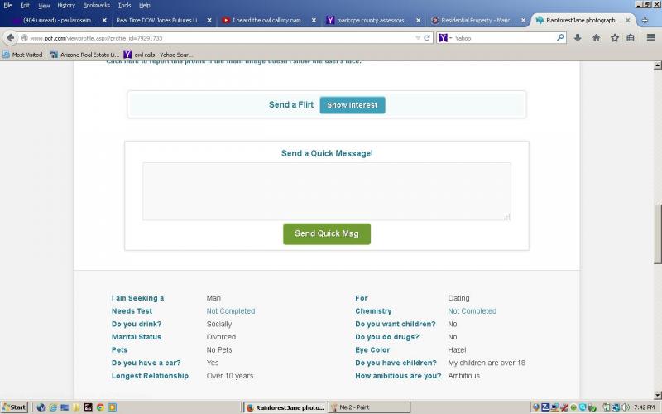Image resolution: width=662 pixels, height=414 pixels.
Task: Open the Windows Start menu
Action: point(15,407)
